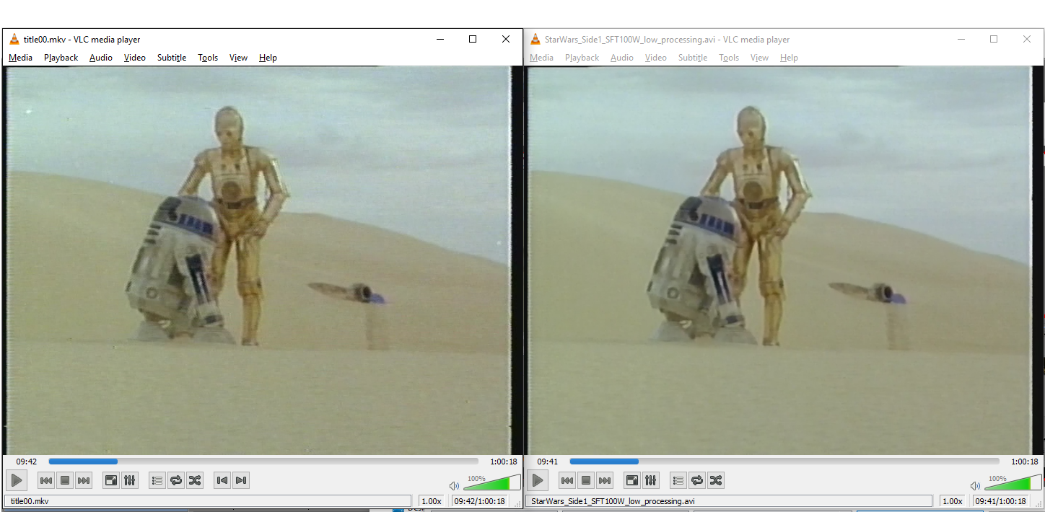Open Audio menu in title00.mkv window

101,58
